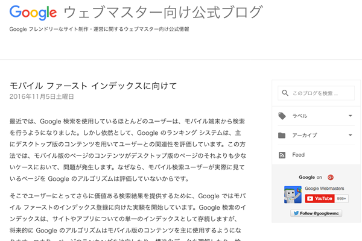This screenshot has height=241, width=362.
Task: Open the post title モバイル ファースト インデックスに向けて
Action: 94,86
